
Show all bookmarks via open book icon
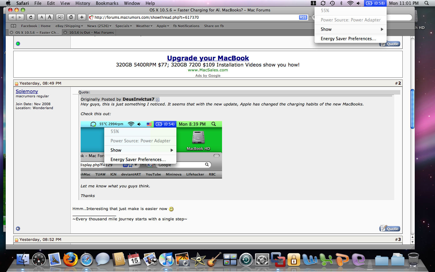pyautogui.click(x=13, y=26)
